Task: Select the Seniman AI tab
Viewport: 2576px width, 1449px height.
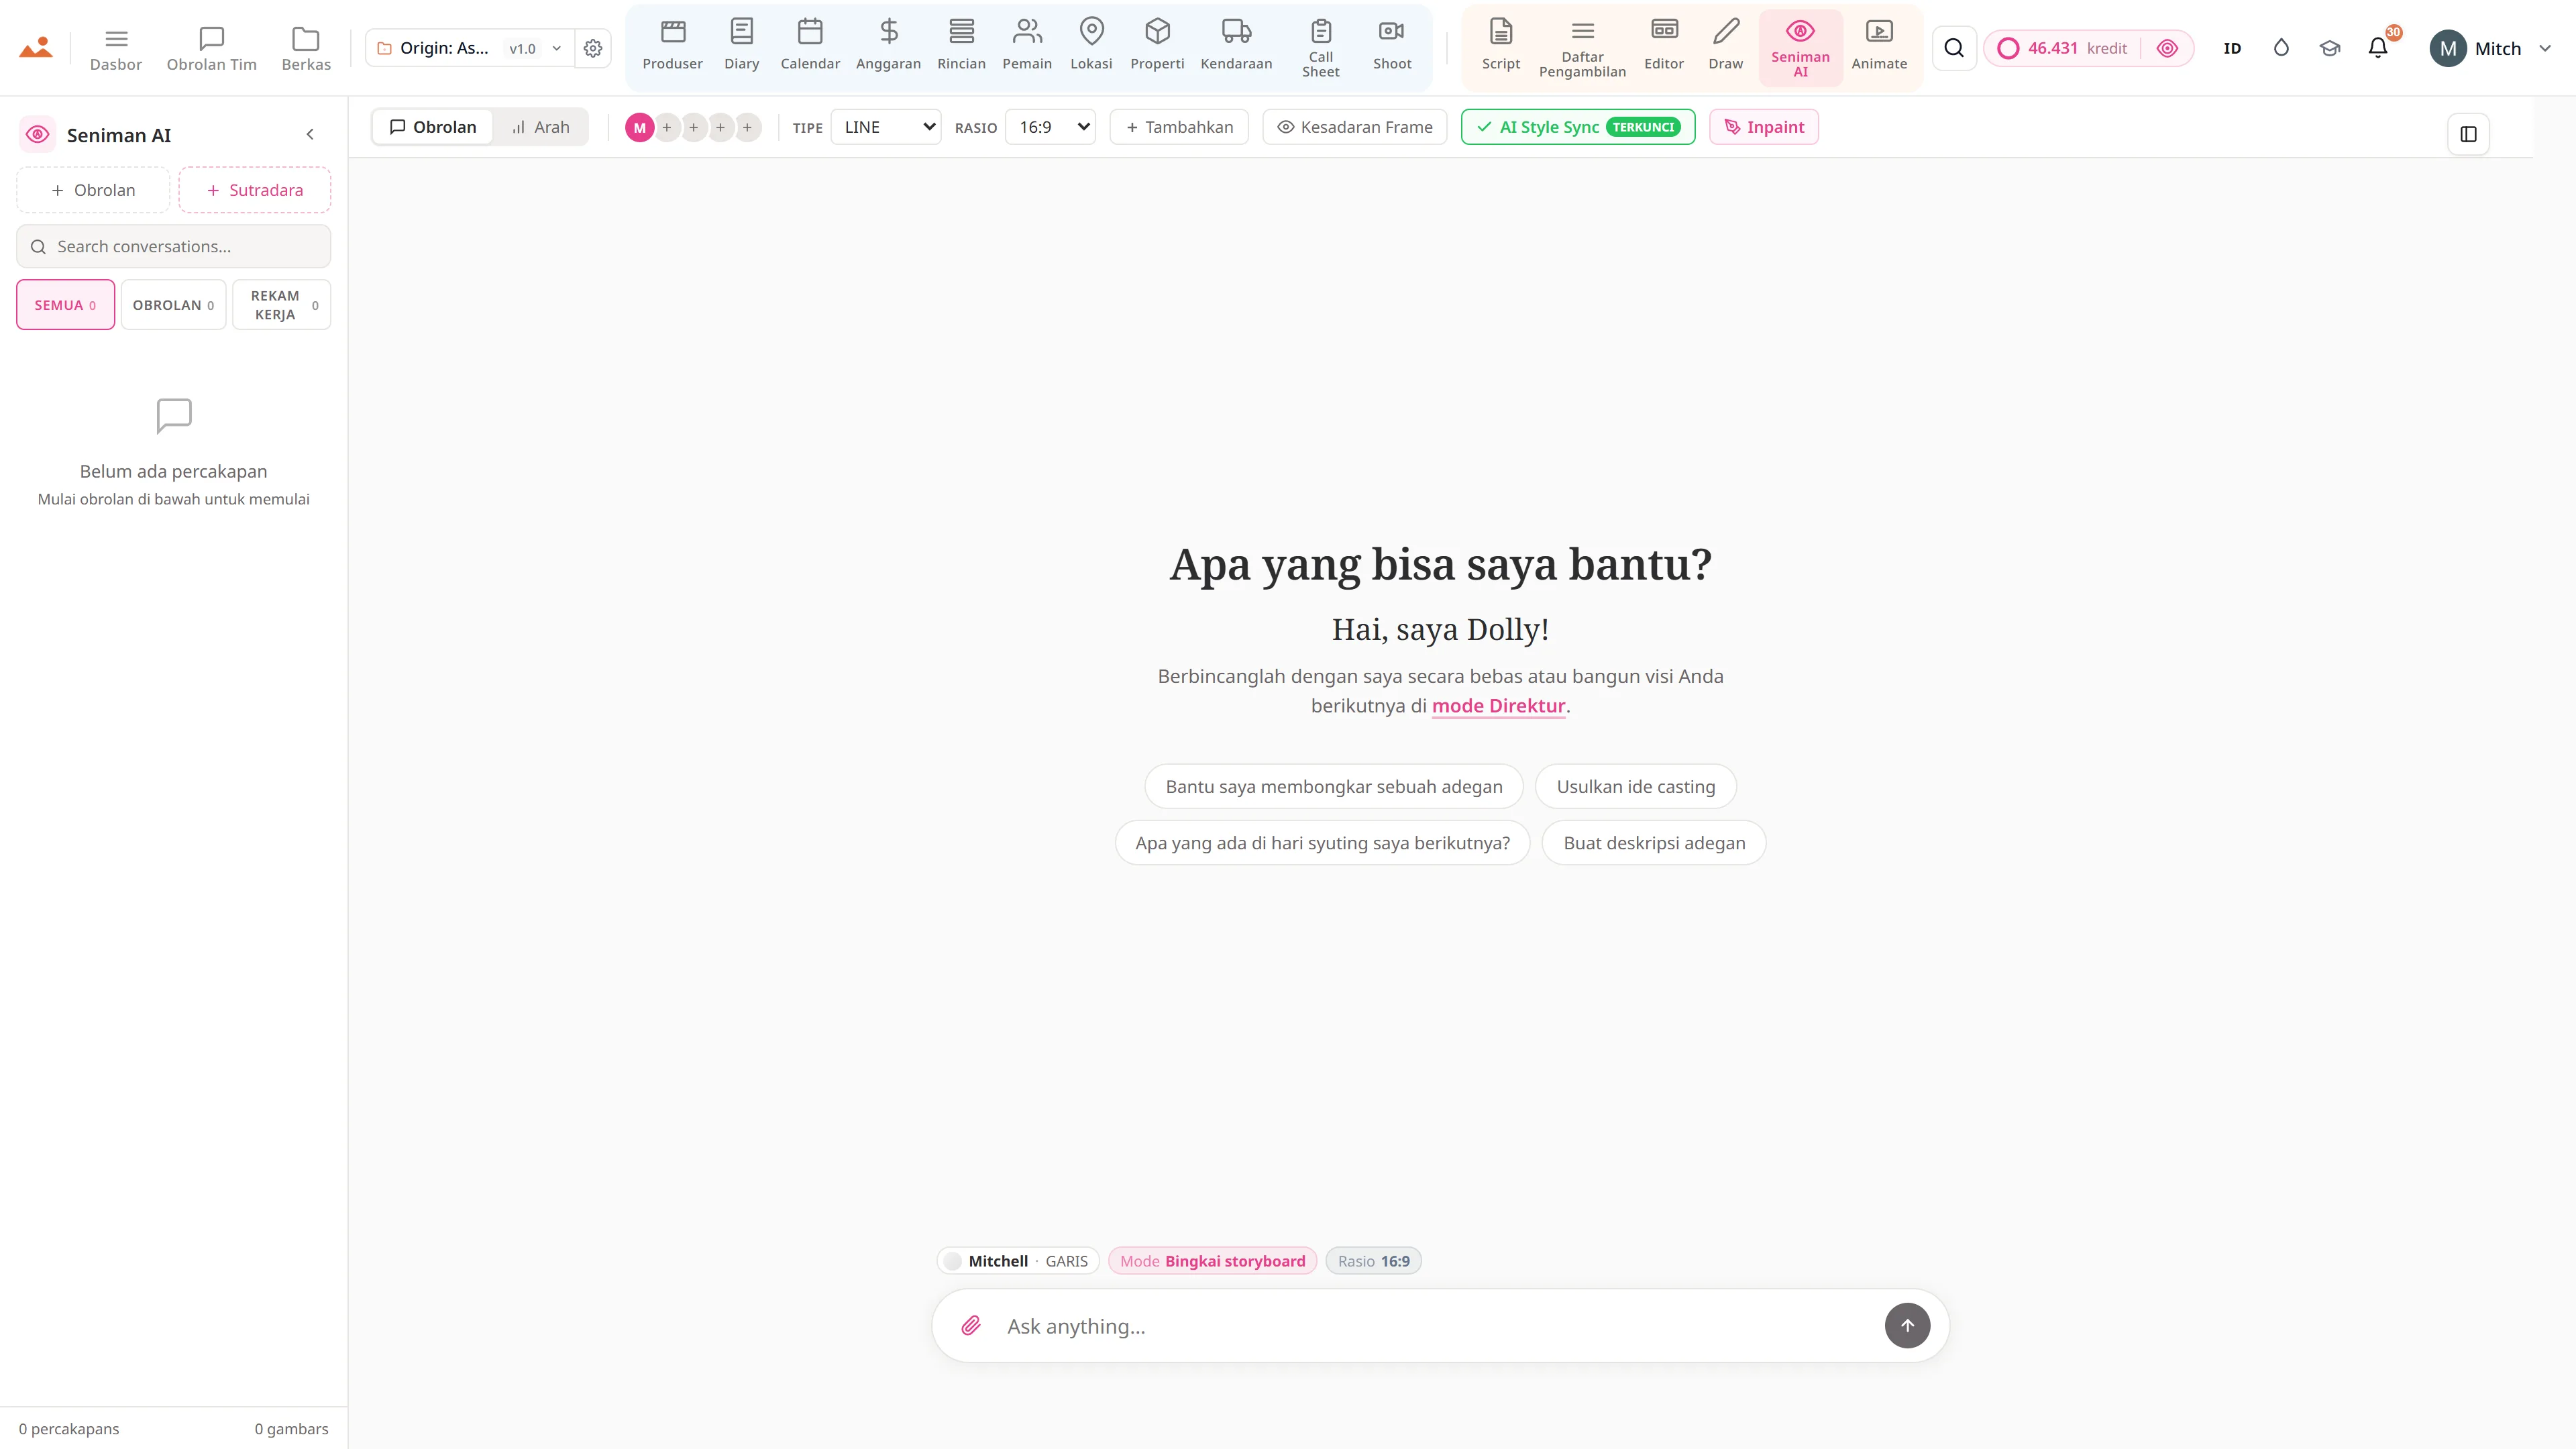Action: [1800, 47]
